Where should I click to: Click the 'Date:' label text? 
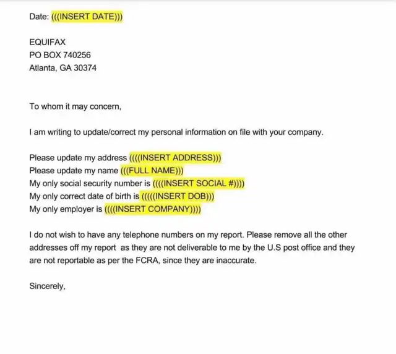coord(39,17)
